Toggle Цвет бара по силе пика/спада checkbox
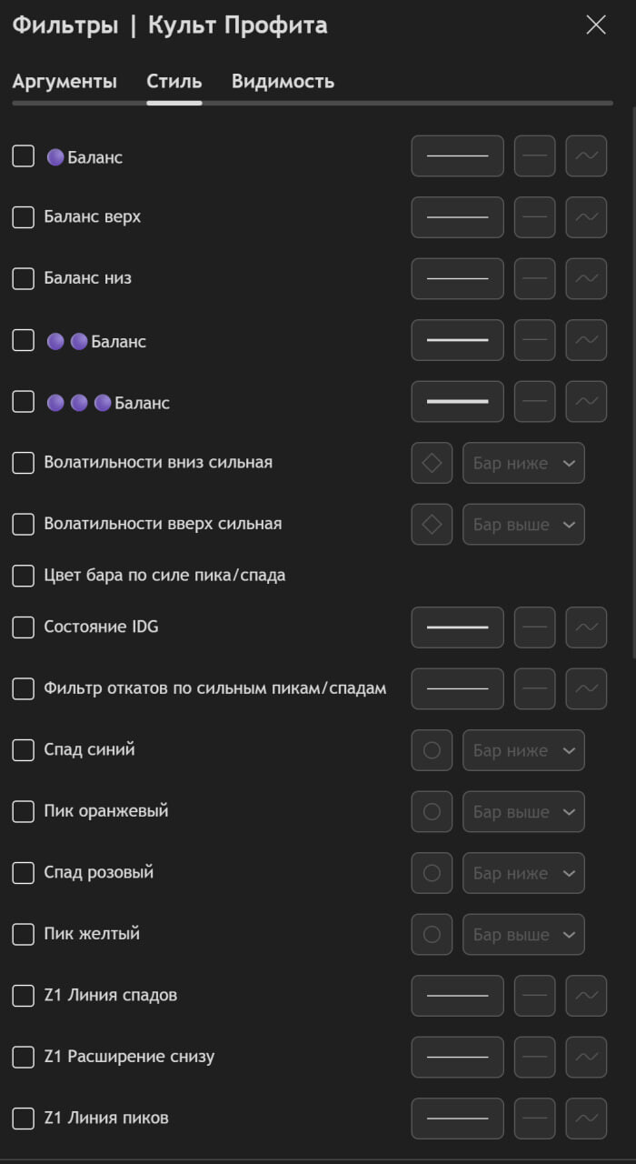The height and width of the screenshot is (1164, 636). [24, 576]
